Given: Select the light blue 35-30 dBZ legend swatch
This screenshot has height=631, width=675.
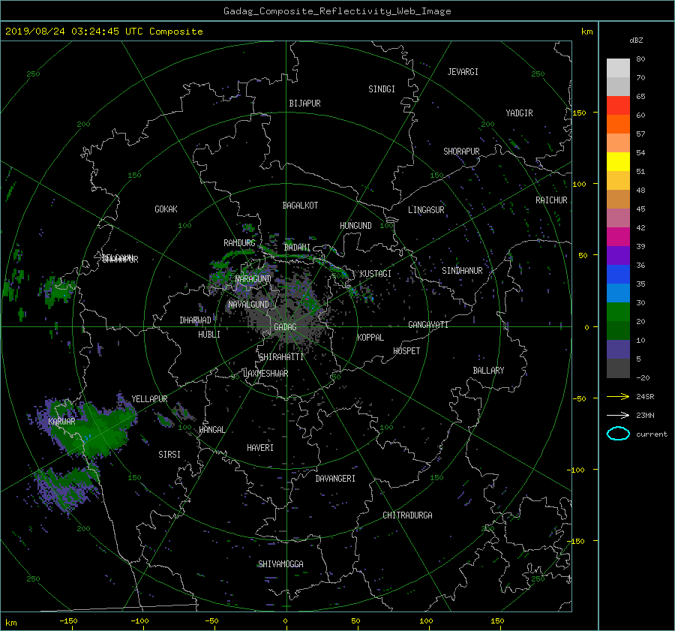Looking at the screenshot, I should (618, 293).
